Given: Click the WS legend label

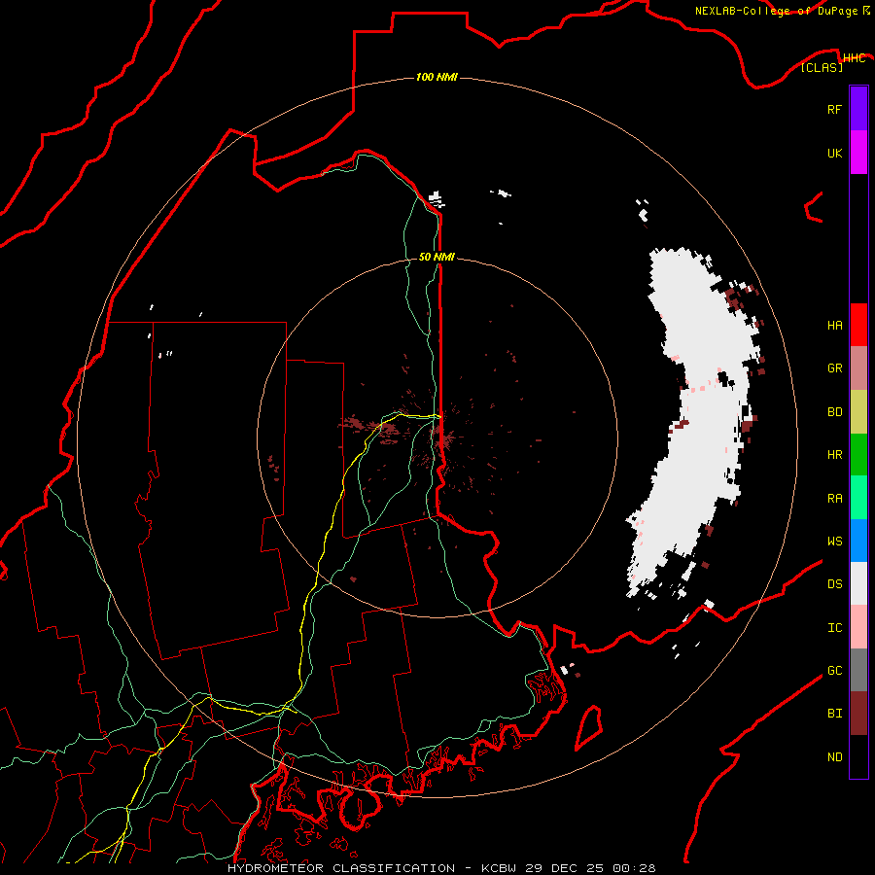Looking at the screenshot, I should click(x=834, y=541).
